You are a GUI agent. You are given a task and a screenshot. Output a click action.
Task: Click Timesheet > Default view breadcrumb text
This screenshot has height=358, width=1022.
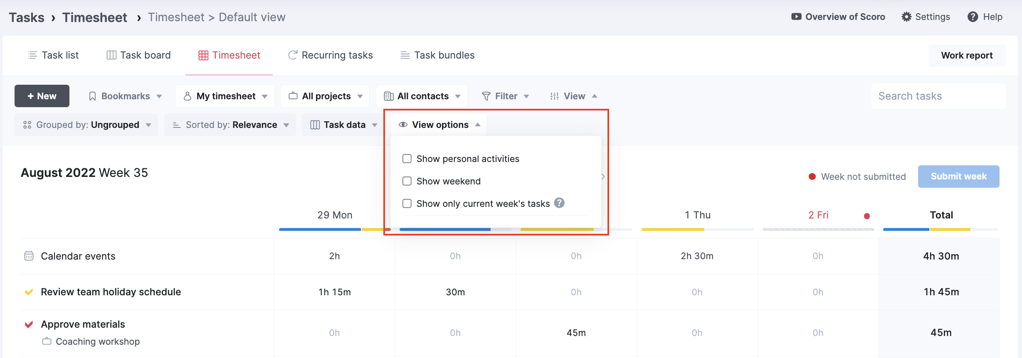coord(217,17)
